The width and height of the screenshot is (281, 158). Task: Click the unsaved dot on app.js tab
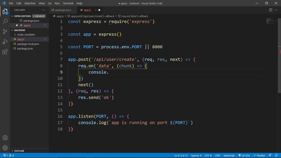99,10
